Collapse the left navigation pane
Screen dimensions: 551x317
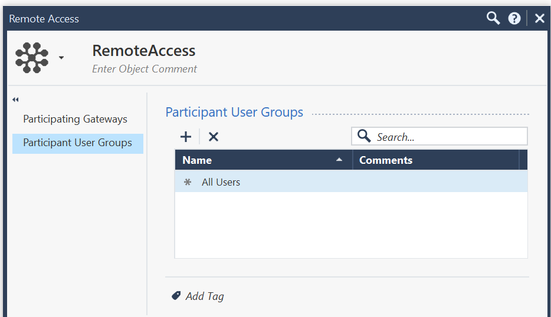tap(15, 100)
